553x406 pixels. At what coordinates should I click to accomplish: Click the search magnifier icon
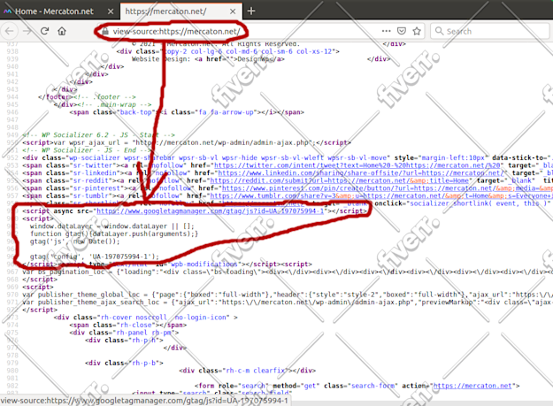click(x=439, y=31)
